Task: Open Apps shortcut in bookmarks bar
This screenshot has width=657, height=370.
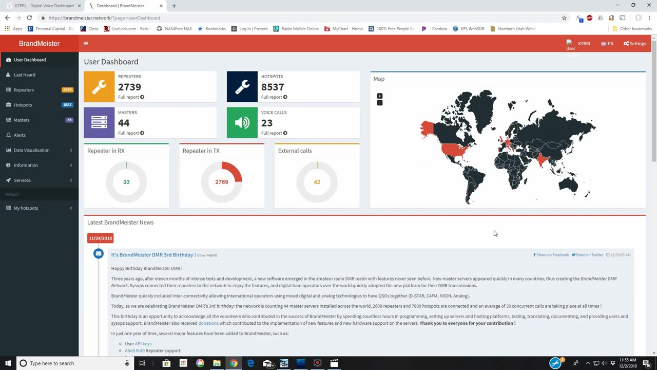Action: click(x=13, y=29)
